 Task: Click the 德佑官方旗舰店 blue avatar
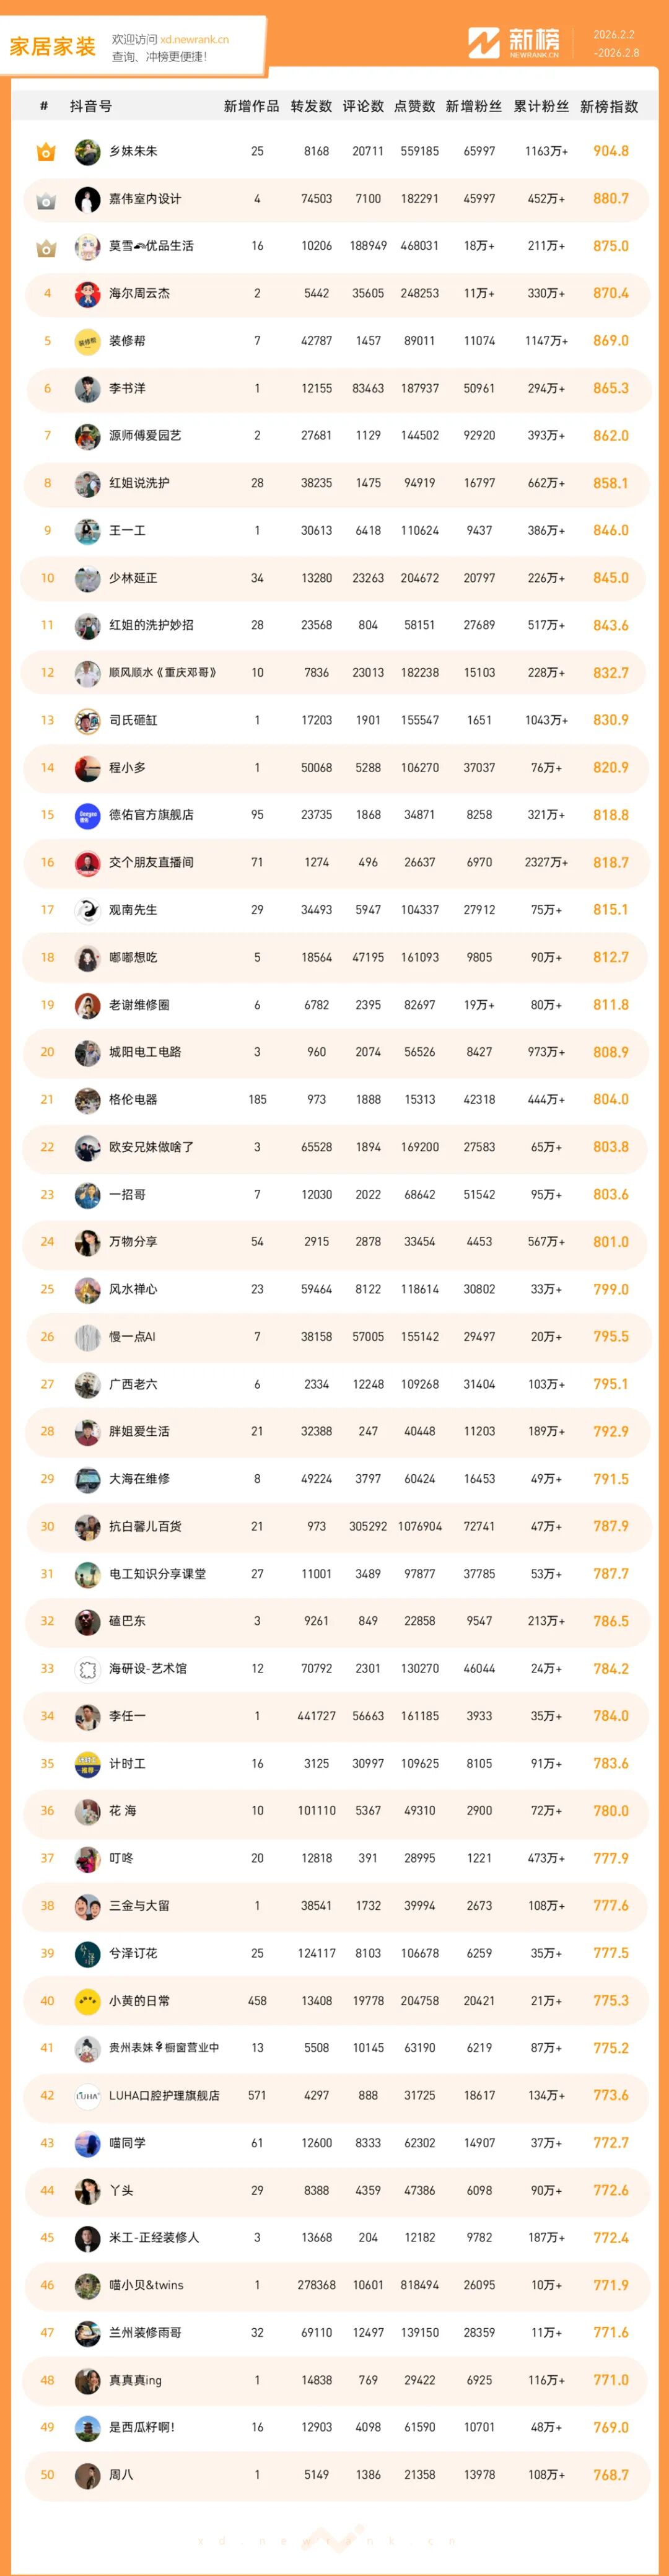[x=87, y=816]
